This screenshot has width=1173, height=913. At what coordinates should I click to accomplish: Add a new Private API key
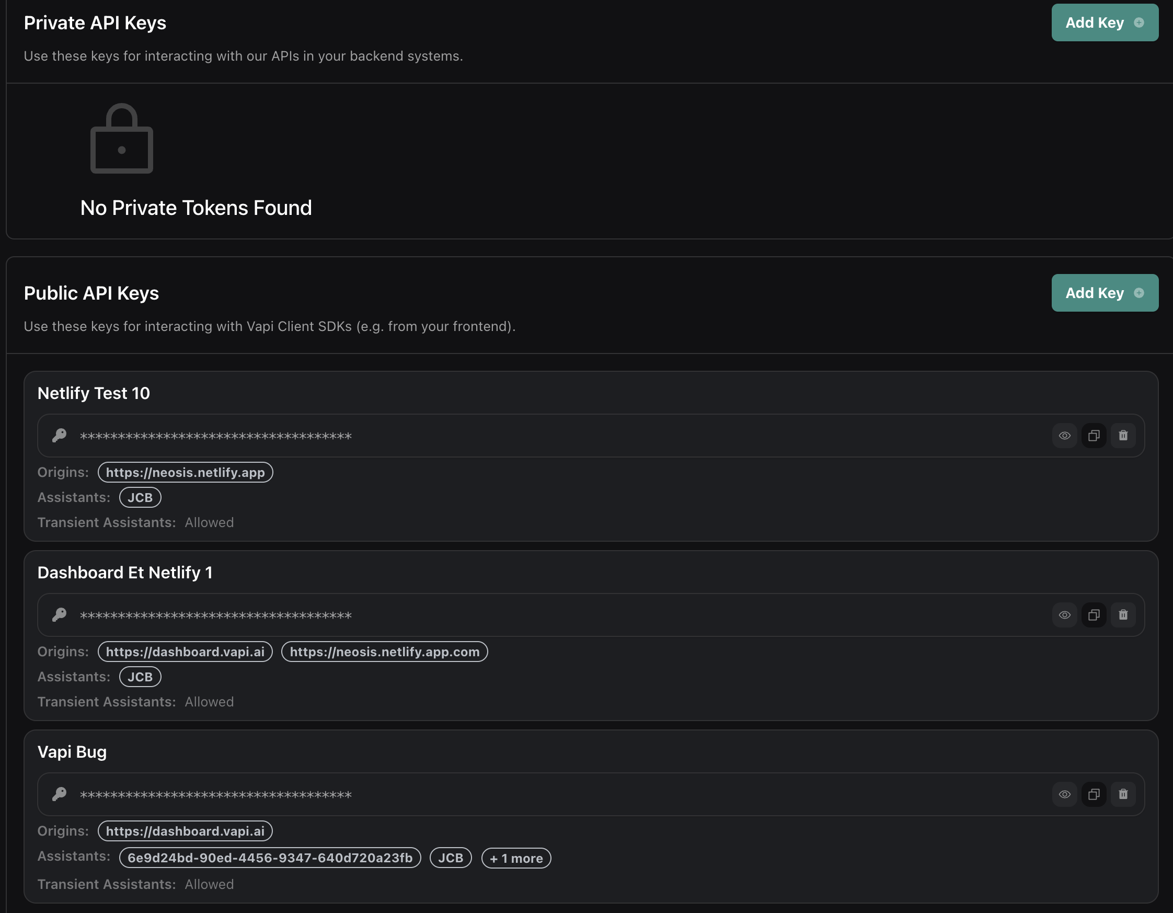(1104, 22)
